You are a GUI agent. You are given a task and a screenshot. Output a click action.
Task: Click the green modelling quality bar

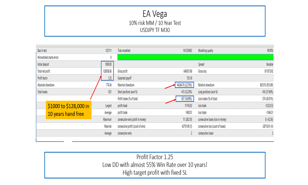tap(195, 57)
